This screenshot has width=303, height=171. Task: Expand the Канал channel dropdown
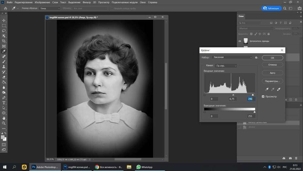pos(226,66)
